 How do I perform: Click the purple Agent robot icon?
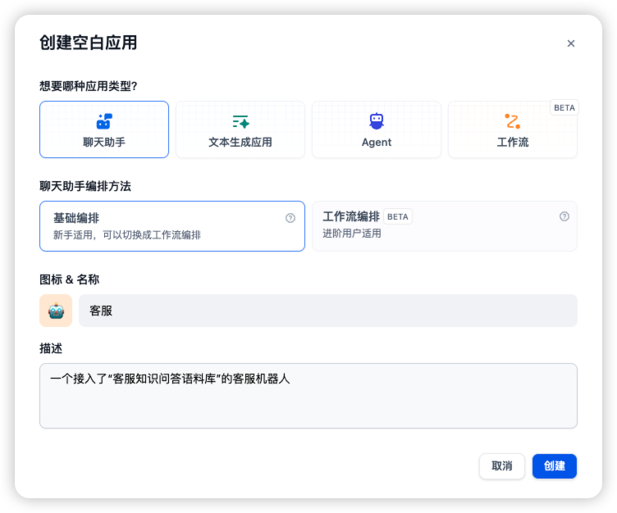(377, 121)
